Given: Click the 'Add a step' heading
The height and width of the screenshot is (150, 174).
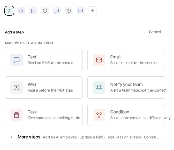Looking at the screenshot, I should (x=14, y=32).
